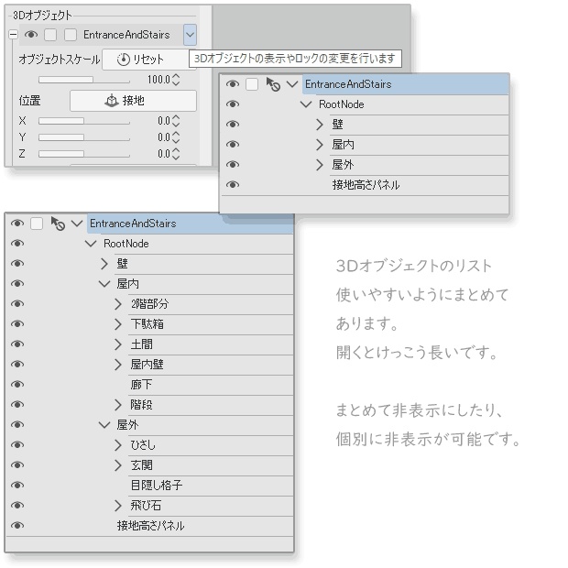Collapse the 3Dオブジェクト group using the minus box

[13, 35]
